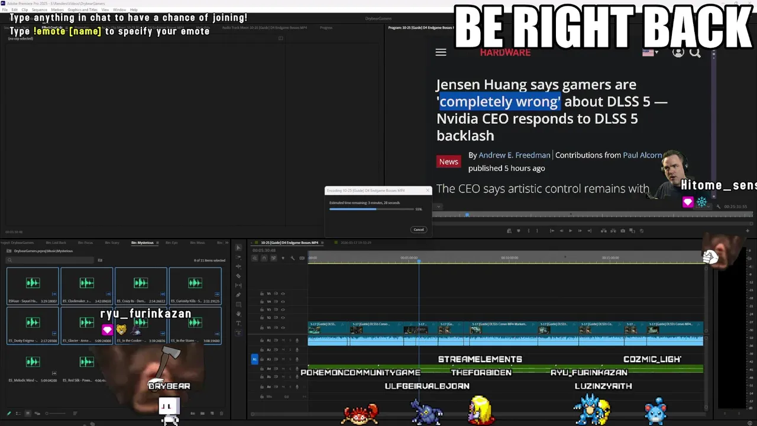Open the Bin: Mysterious panel menu
The height and width of the screenshot is (426, 757).
(157, 243)
